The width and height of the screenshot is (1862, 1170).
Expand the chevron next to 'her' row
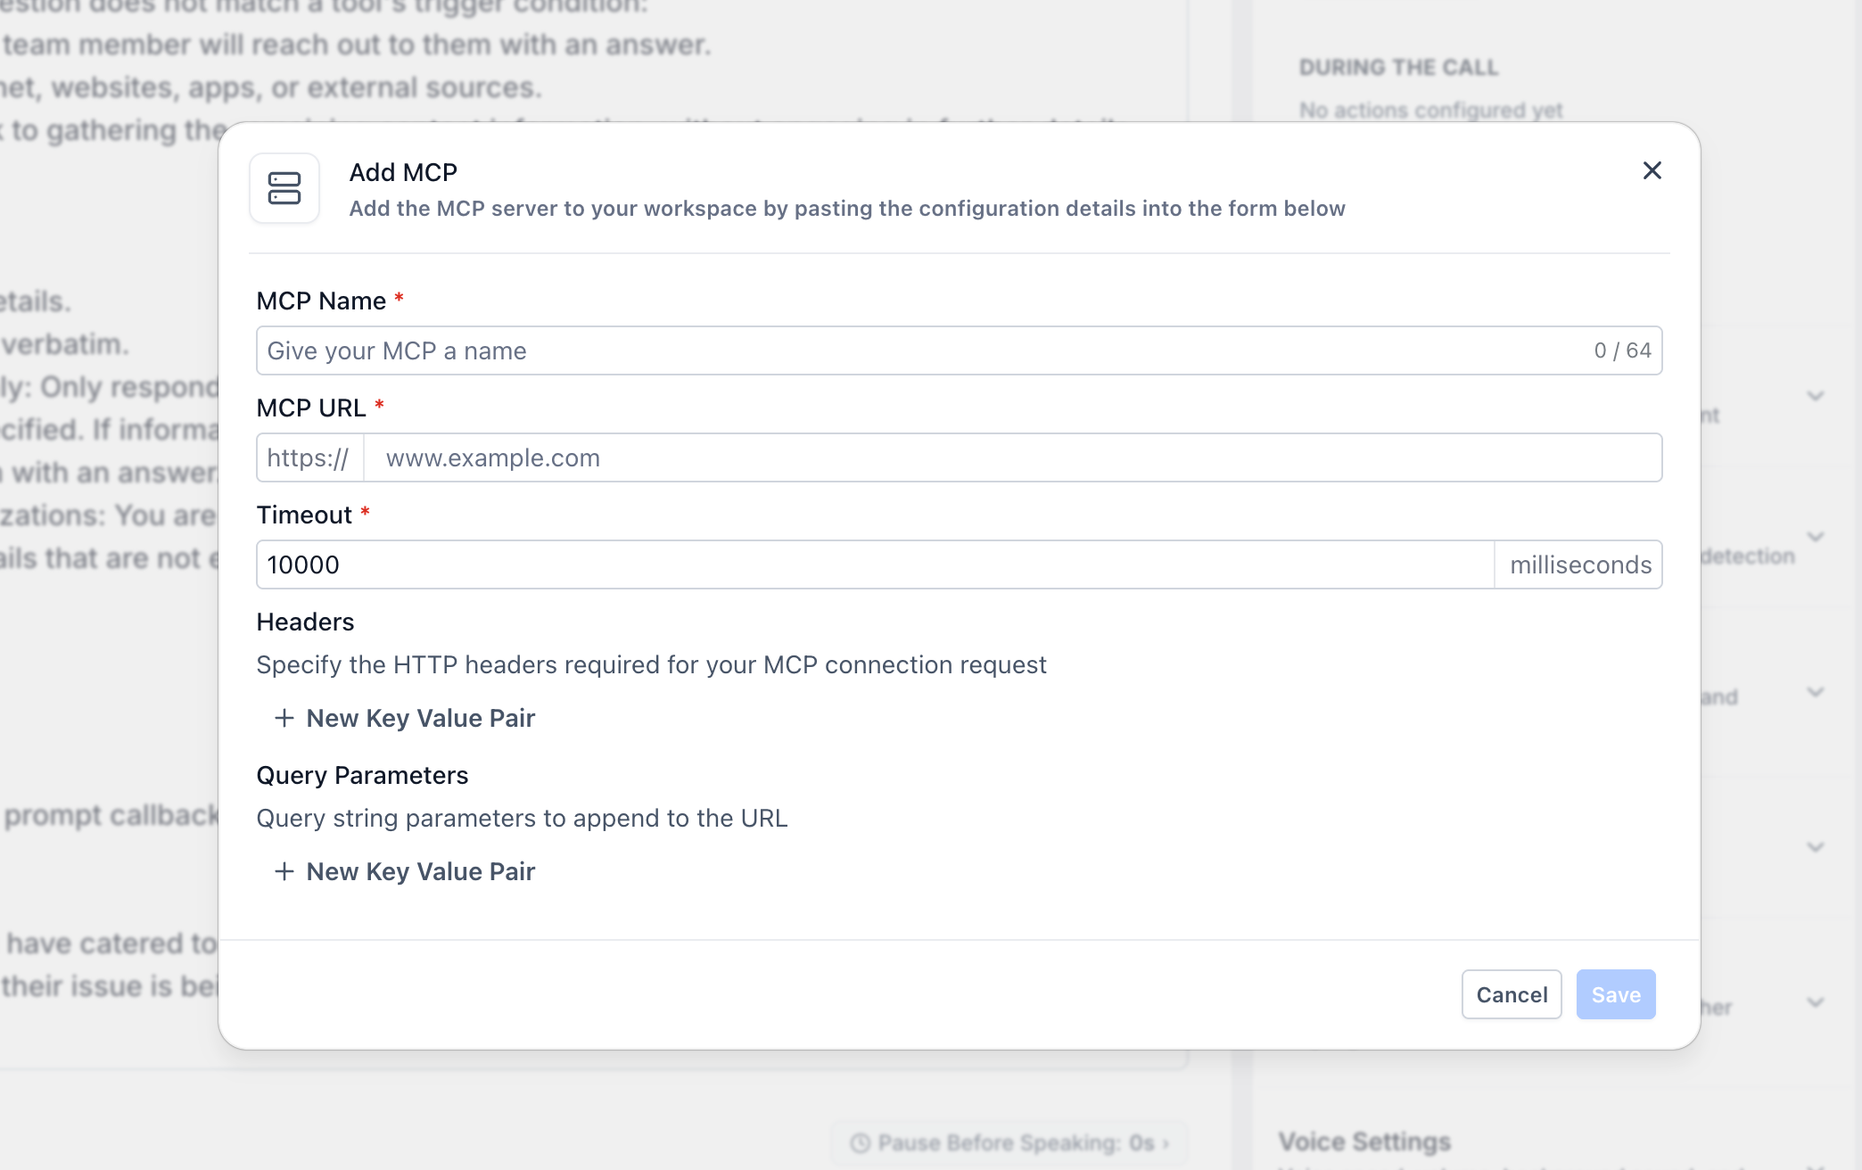click(1816, 1002)
